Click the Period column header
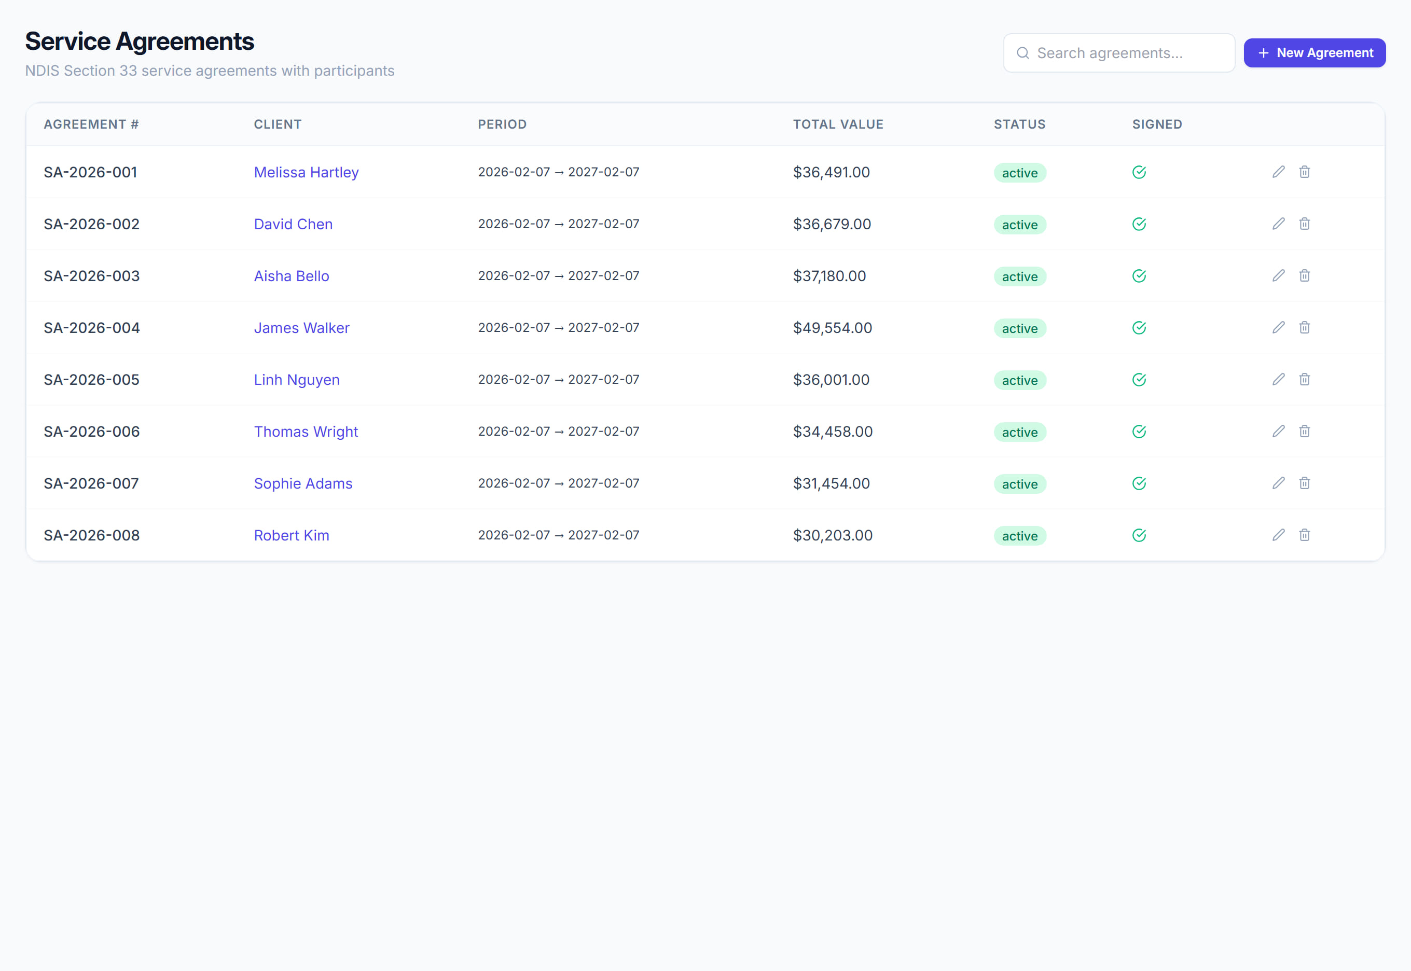1411x971 pixels. (502, 124)
